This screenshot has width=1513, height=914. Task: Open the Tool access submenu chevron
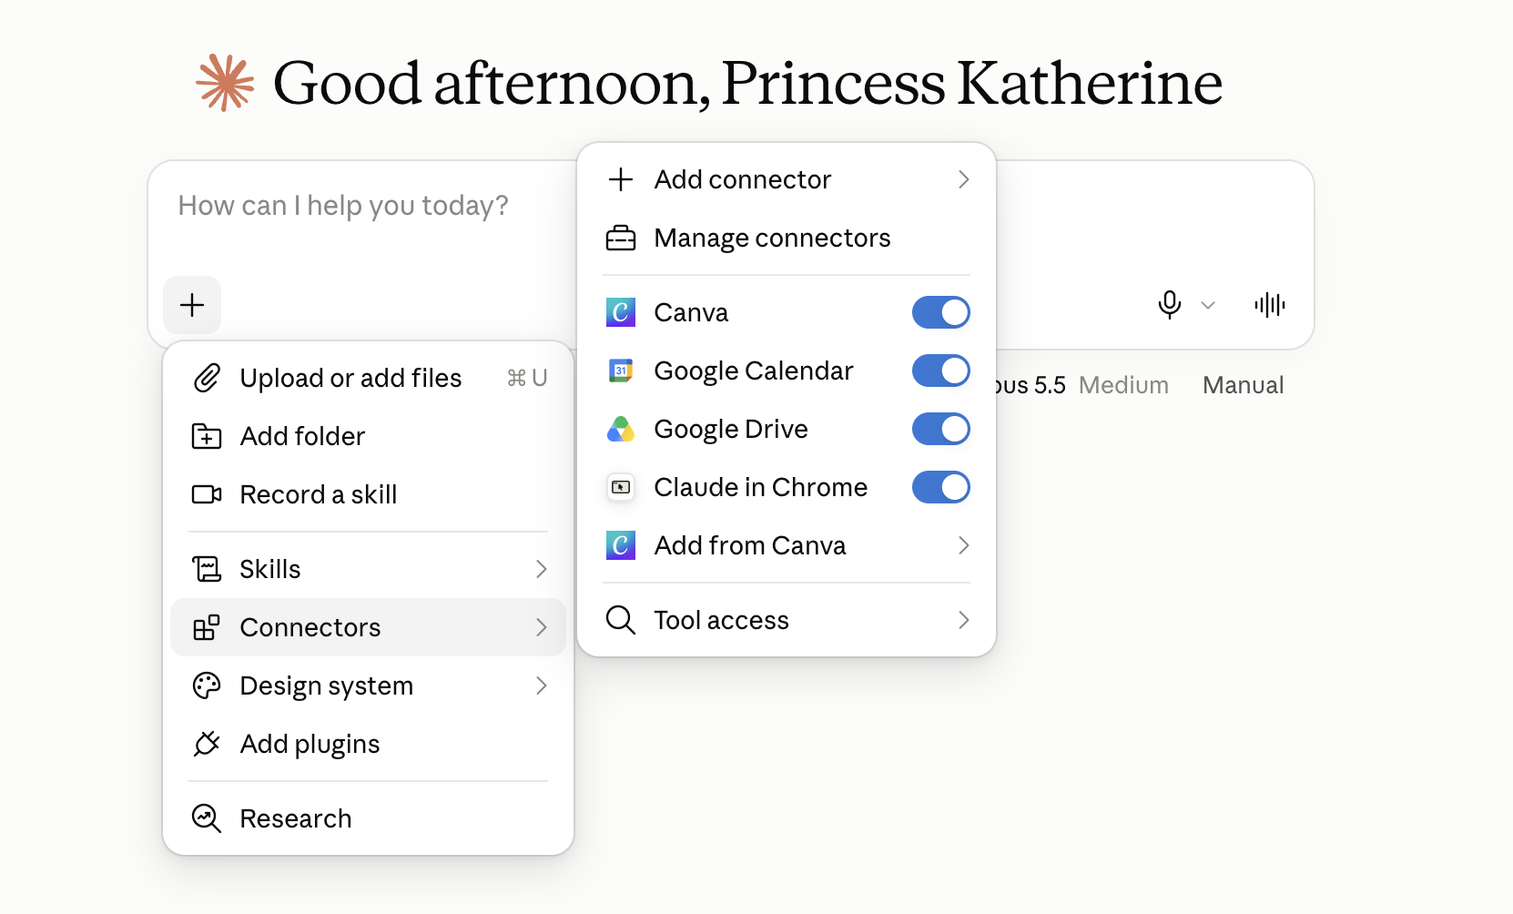pyautogui.click(x=963, y=620)
